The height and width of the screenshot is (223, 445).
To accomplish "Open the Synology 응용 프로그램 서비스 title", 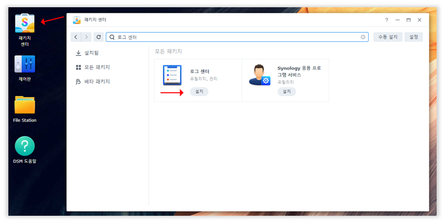I will point(299,71).
